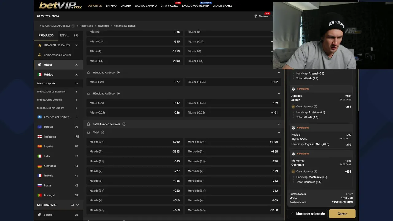Open Gira y Gana

169,6
